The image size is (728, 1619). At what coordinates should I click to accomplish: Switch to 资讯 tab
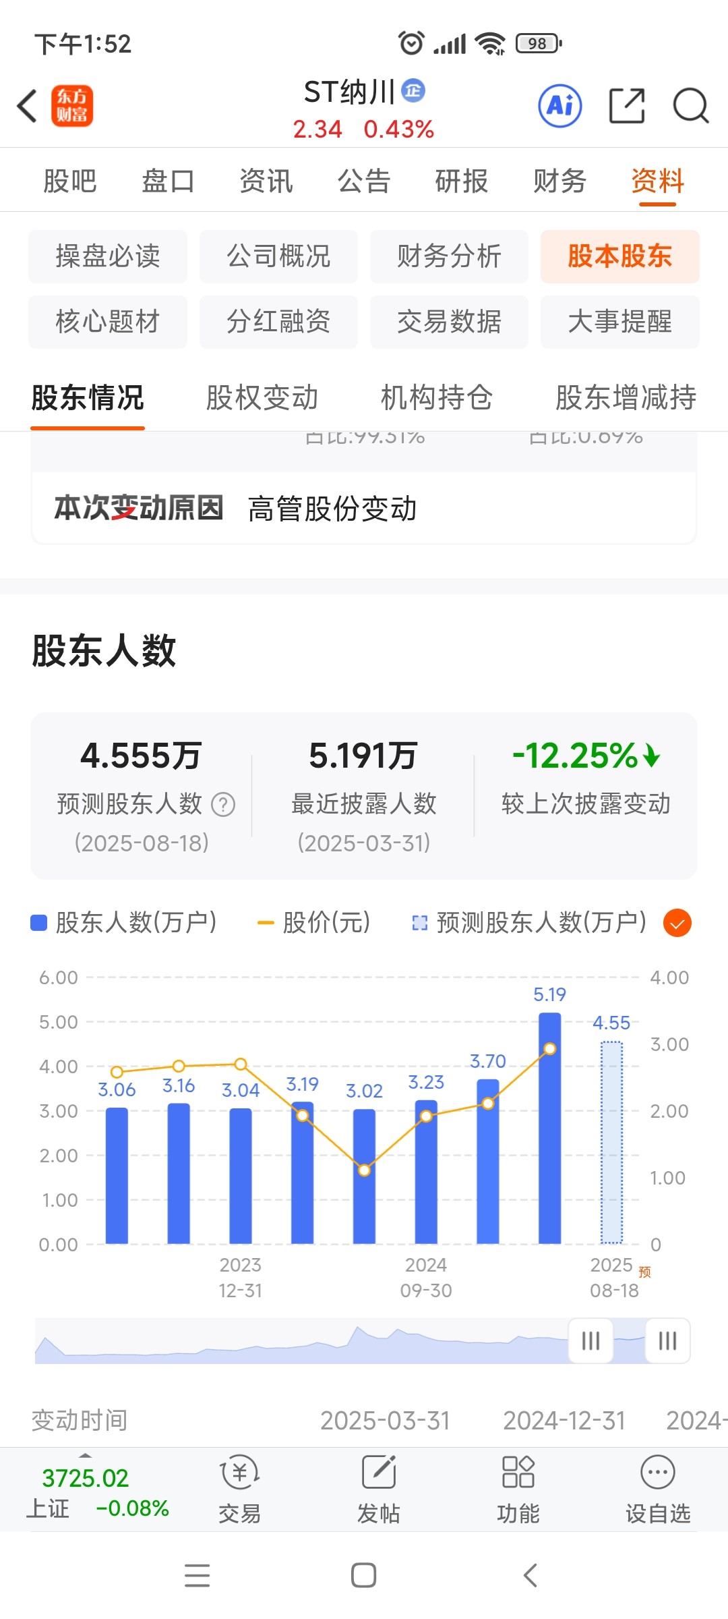tap(266, 181)
